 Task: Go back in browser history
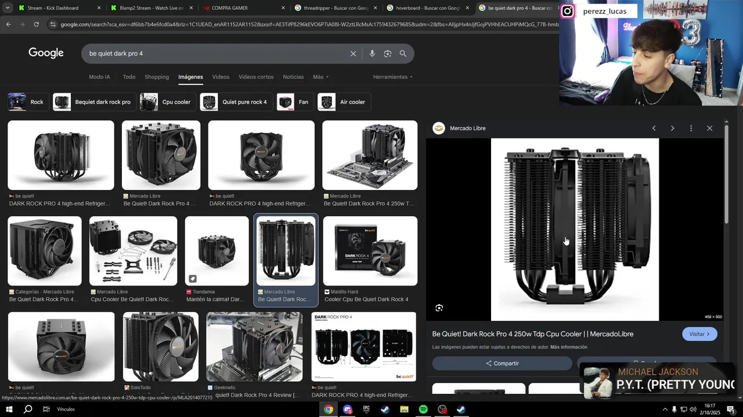(8, 24)
